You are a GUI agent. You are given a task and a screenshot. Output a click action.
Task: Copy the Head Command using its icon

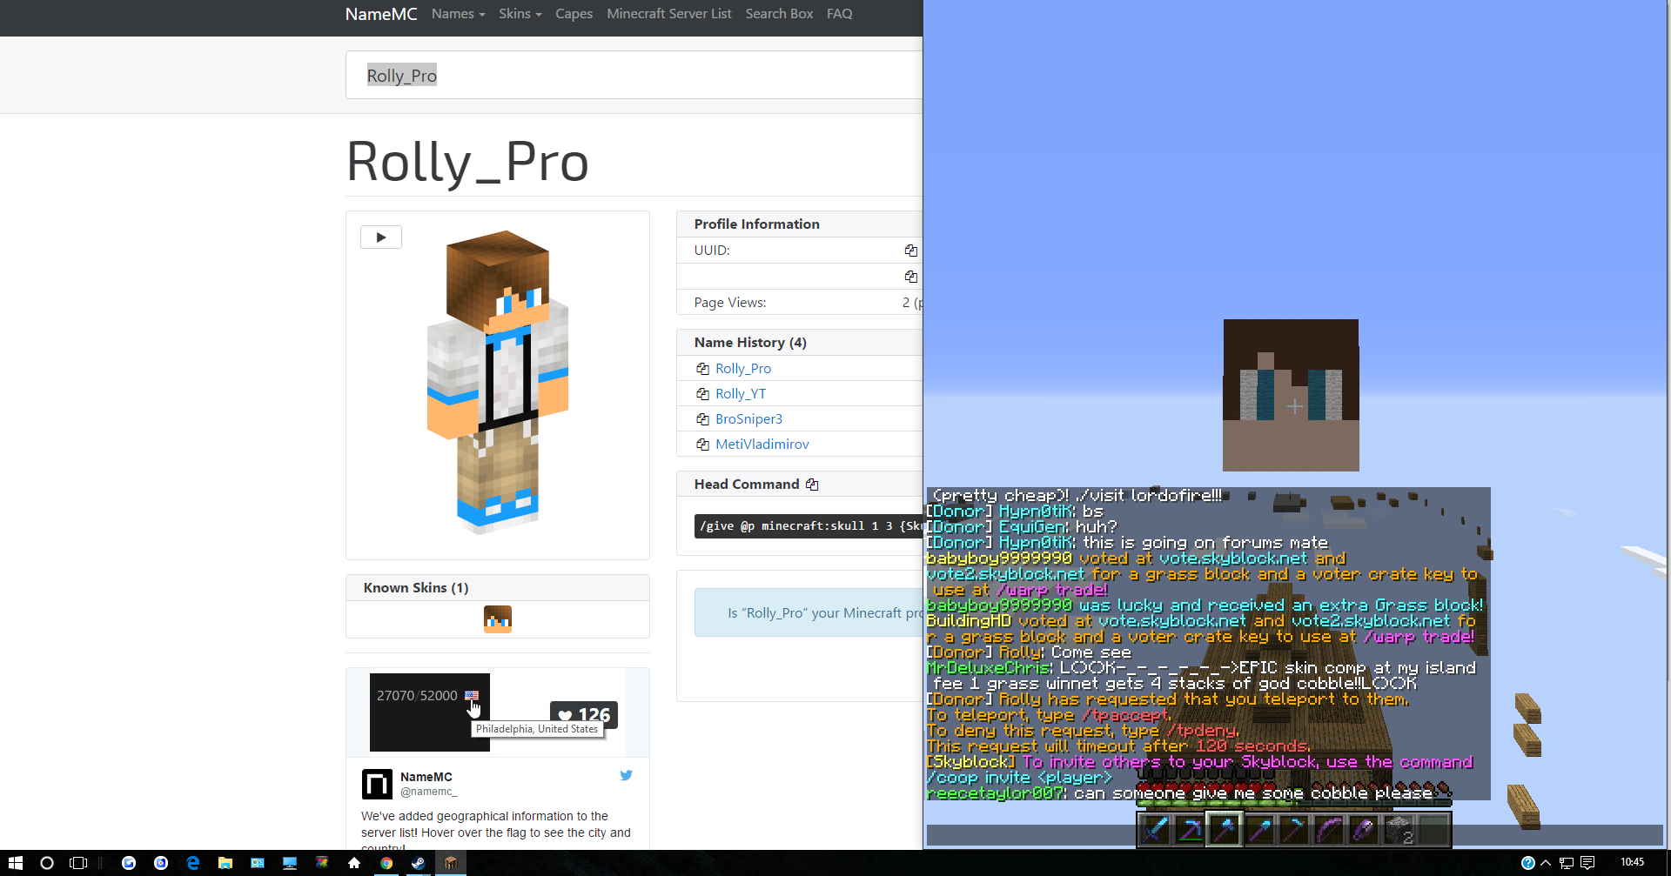[812, 485]
